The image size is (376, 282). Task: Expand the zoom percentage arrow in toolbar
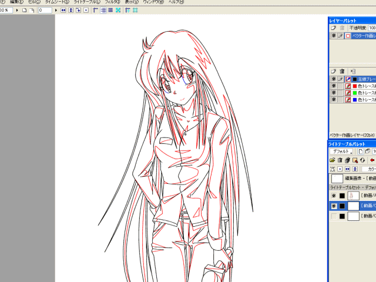coord(16,10)
